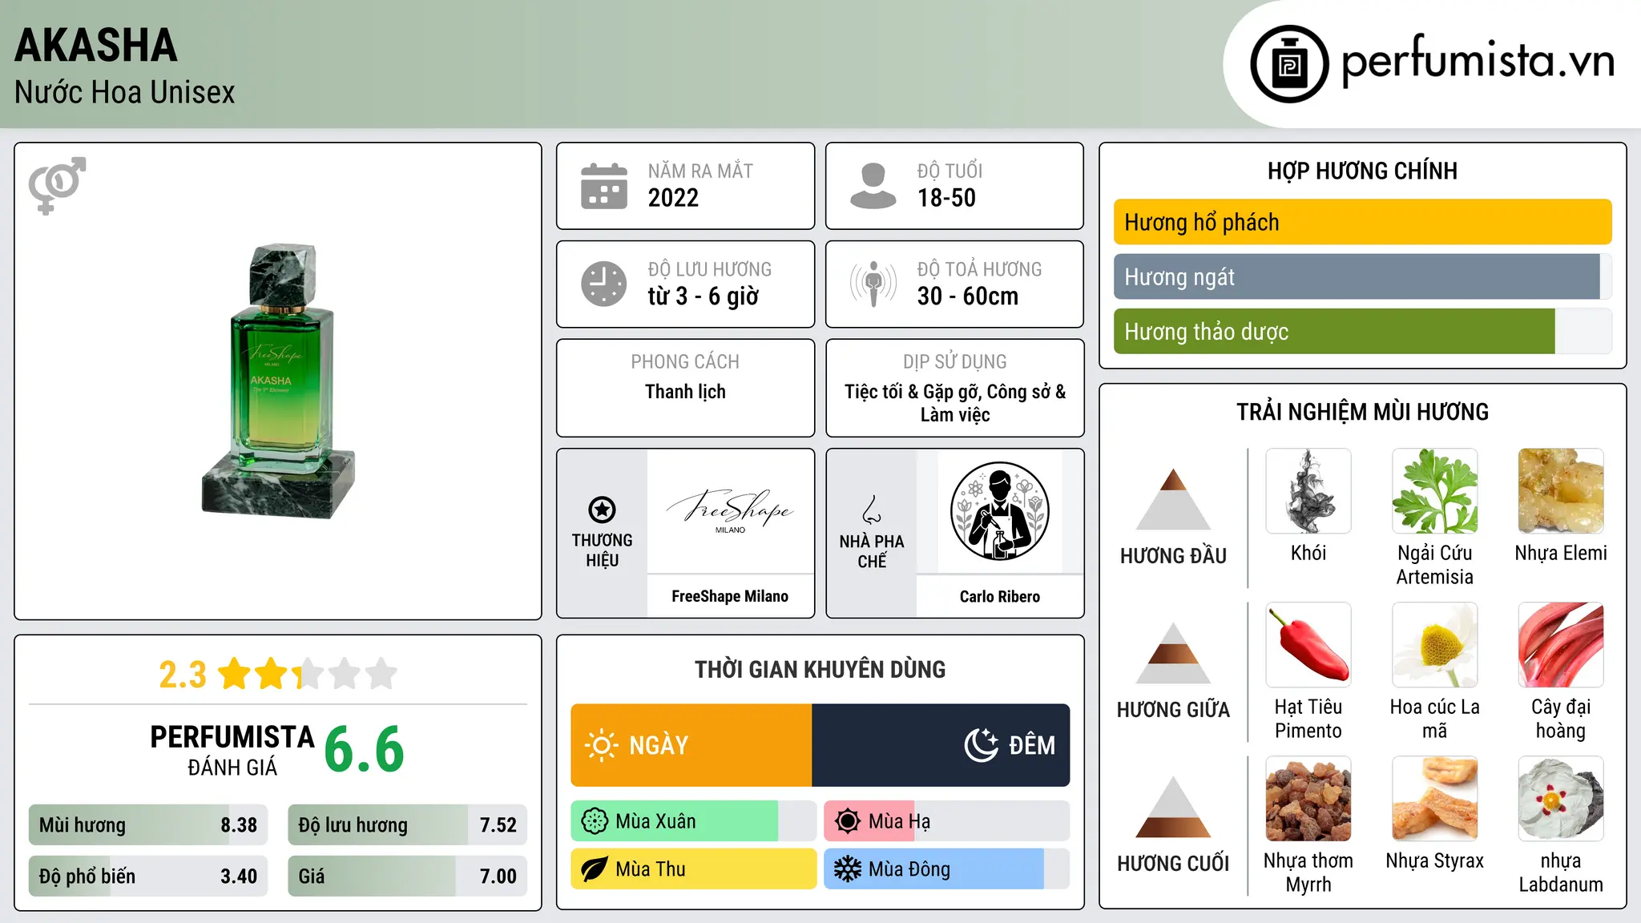
Task: Select the NGÀY daytime segment
Action: 691,745
